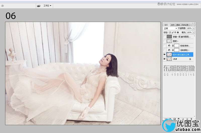Image resolution: width=201 pixels, height=133 pixels.
Task: Select the 图层 1 layer thumbnail
Action: tap(169, 41)
